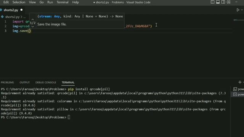The image size is (244, 137).
Task: Expand the run options dropdown arrow
Action: [x=242, y=10]
